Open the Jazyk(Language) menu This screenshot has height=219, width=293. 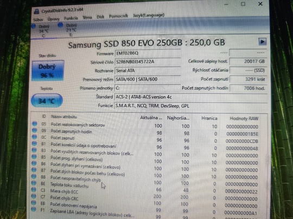click(x=149, y=15)
